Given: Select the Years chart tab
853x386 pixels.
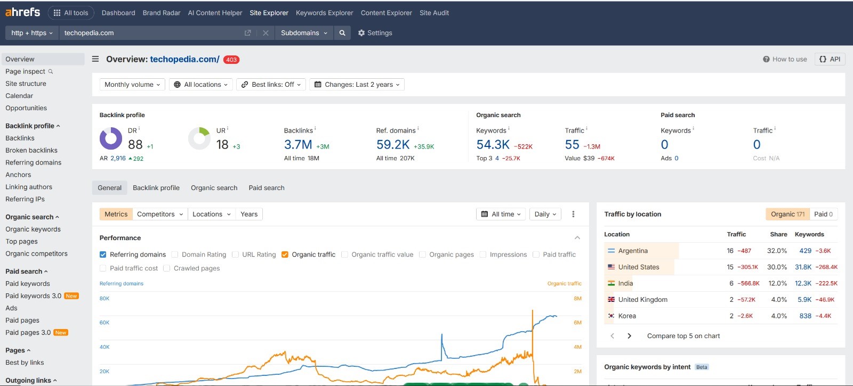Looking at the screenshot, I should (249, 214).
